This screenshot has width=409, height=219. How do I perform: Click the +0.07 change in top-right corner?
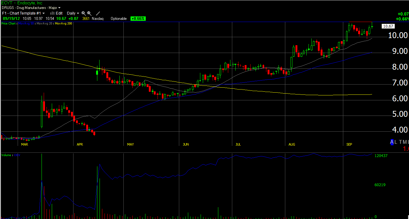pyautogui.click(x=403, y=14)
